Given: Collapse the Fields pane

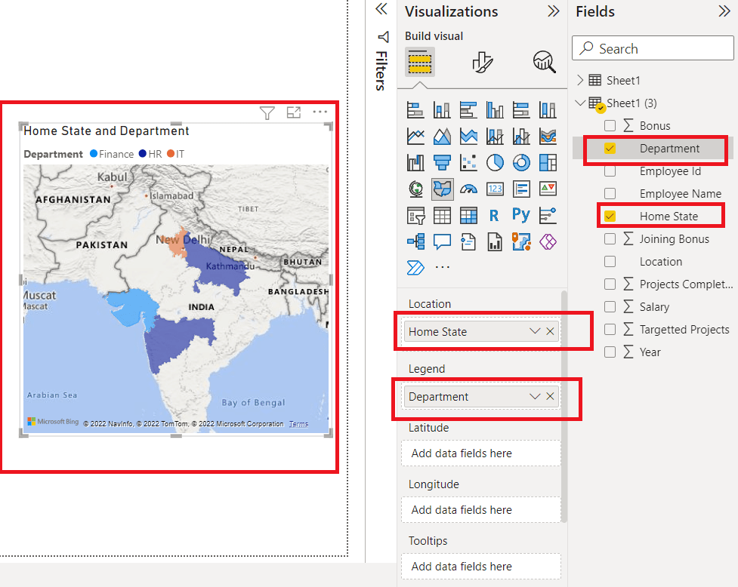Looking at the screenshot, I should pos(723,11).
